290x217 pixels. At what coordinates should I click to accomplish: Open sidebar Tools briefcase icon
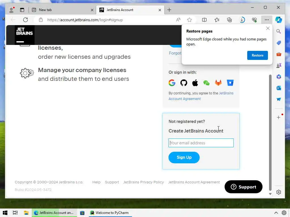point(279,54)
